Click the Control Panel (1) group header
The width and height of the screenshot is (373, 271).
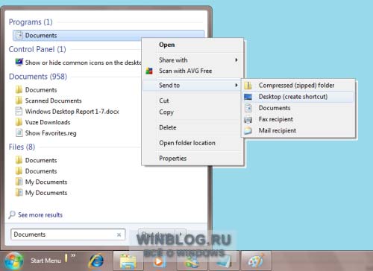click(37, 49)
